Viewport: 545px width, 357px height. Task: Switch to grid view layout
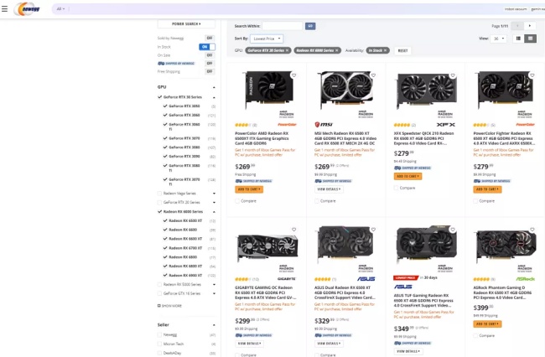(x=531, y=39)
